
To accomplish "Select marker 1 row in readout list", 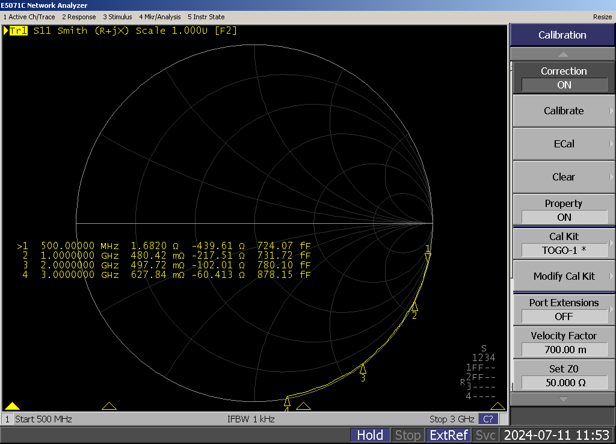I will 164,246.
